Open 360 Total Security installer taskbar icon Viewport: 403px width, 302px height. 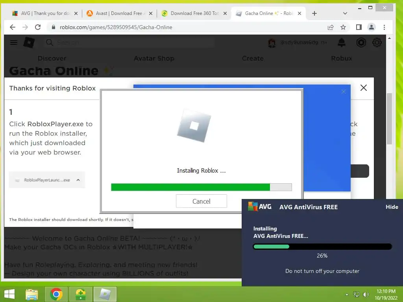pos(80,294)
